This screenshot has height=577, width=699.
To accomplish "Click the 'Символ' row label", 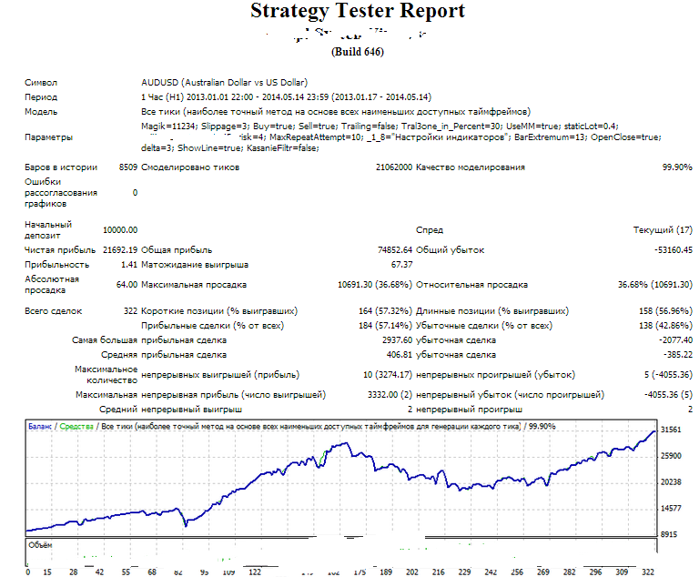I will [41, 83].
